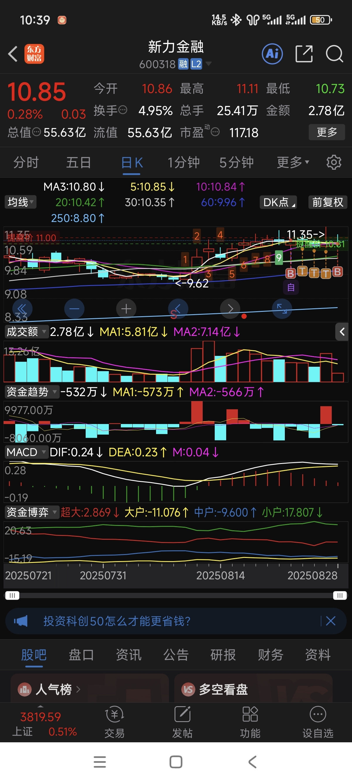Grab right handle of date range slider
352x784 pixels.
click(340, 595)
